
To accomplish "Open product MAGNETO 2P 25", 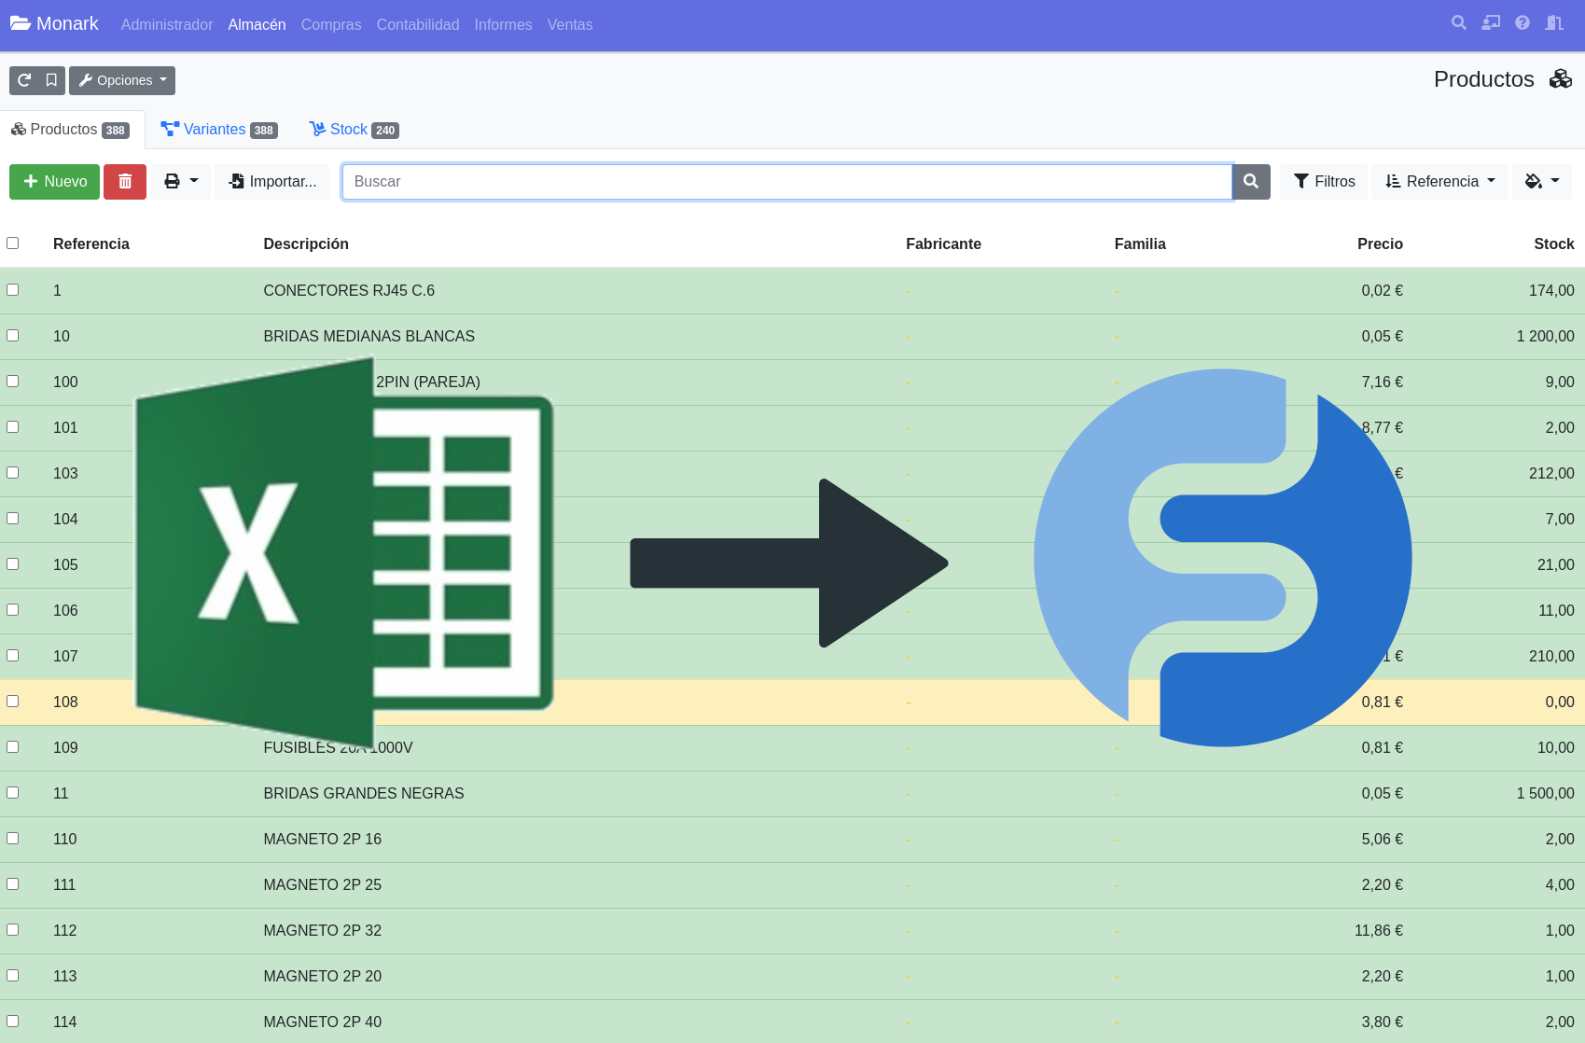I will pyautogui.click(x=323, y=884).
